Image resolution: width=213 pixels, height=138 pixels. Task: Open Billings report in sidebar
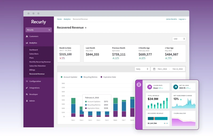click(x=32, y=70)
